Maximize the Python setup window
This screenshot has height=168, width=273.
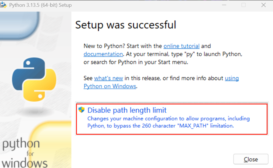(243, 5)
